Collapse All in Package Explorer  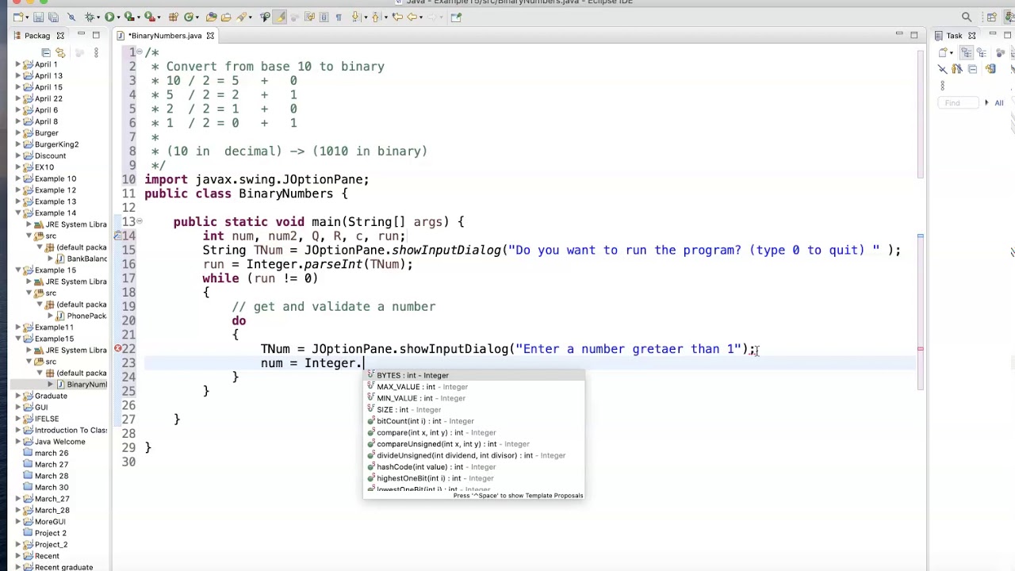[x=46, y=52]
